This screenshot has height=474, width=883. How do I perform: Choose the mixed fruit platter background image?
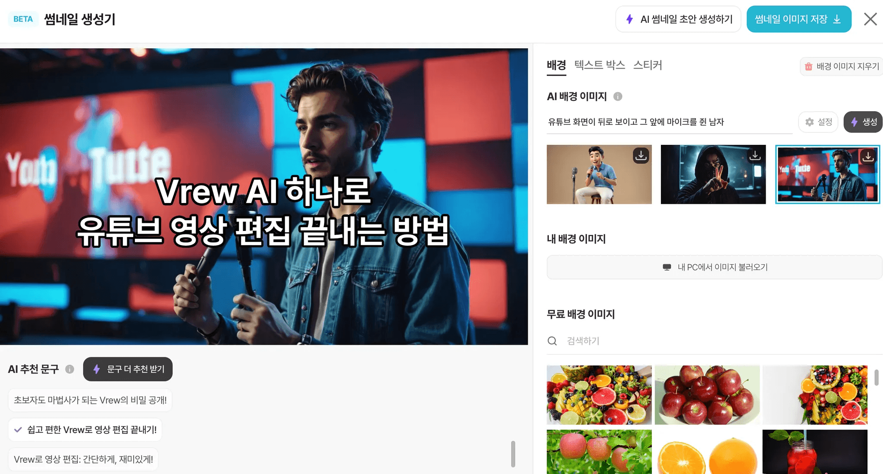coord(599,395)
